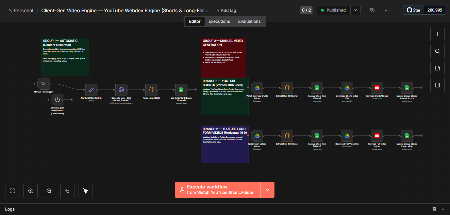Select the BRANCH 2 — LONG-FORM VIDEOS note
Screen dimensions: 450x215
pyautogui.click(x=224, y=144)
